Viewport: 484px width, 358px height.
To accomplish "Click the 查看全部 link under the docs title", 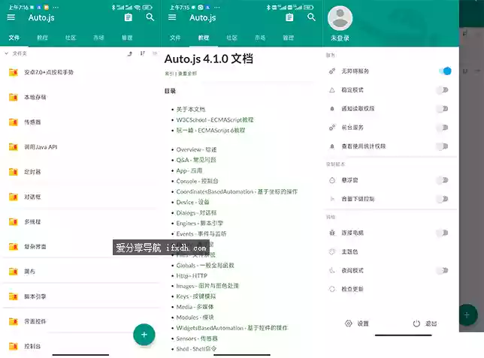I will point(187,74).
